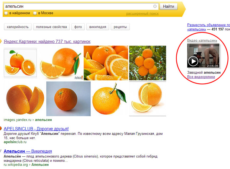Click the thumbnail of the orange on a gray background
Viewport: 230px width, 169px height.
68,99
